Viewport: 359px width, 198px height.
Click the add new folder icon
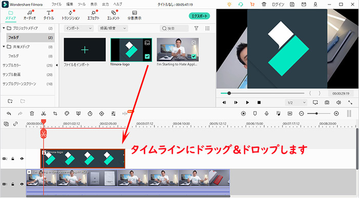[x=10, y=101]
